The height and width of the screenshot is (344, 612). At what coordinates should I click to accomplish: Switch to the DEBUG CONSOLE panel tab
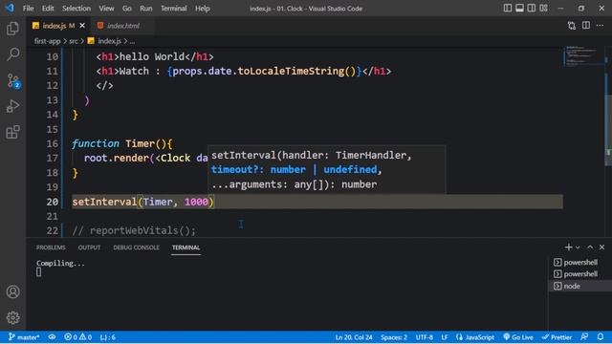click(136, 247)
